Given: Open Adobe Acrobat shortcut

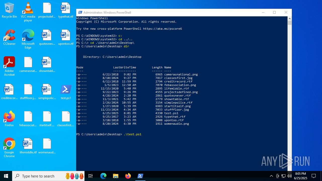Looking at the screenshot, I should (x=9, y=66).
